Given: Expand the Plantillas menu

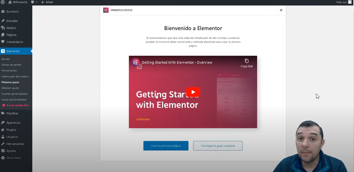Looking at the screenshot, I should click(x=12, y=113).
